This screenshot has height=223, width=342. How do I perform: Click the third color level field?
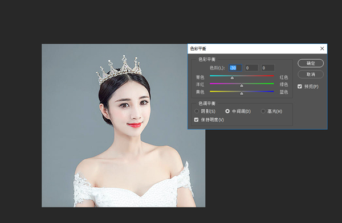(268, 68)
